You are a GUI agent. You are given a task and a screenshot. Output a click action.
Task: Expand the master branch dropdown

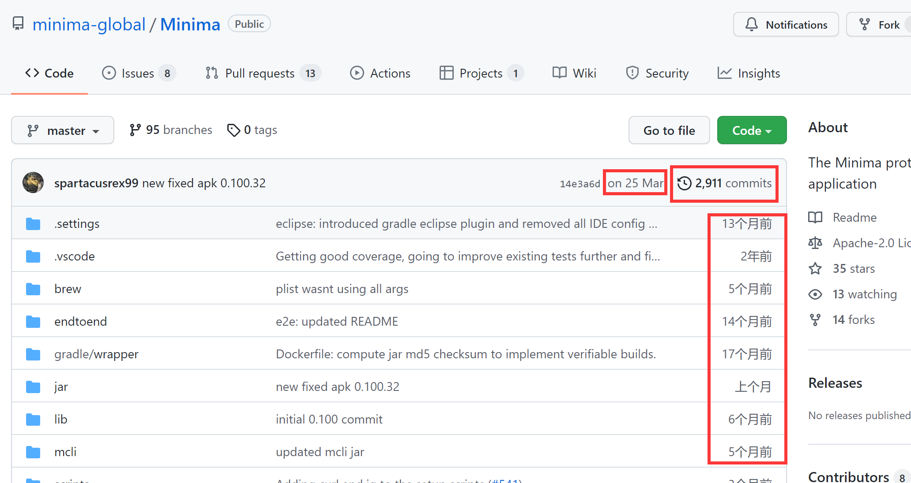[63, 130]
